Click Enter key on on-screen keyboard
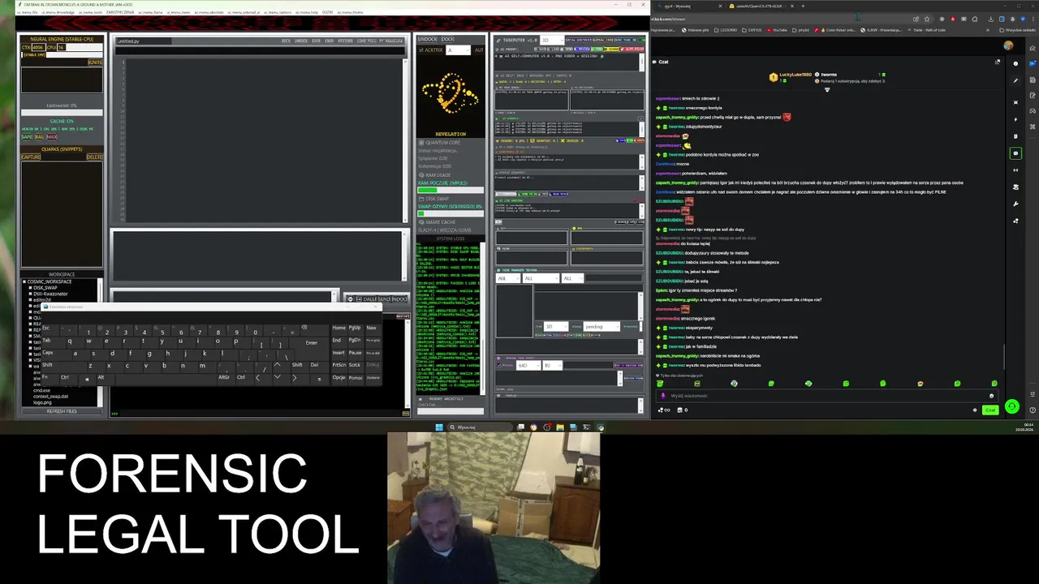The image size is (1039, 584). click(x=312, y=343)
